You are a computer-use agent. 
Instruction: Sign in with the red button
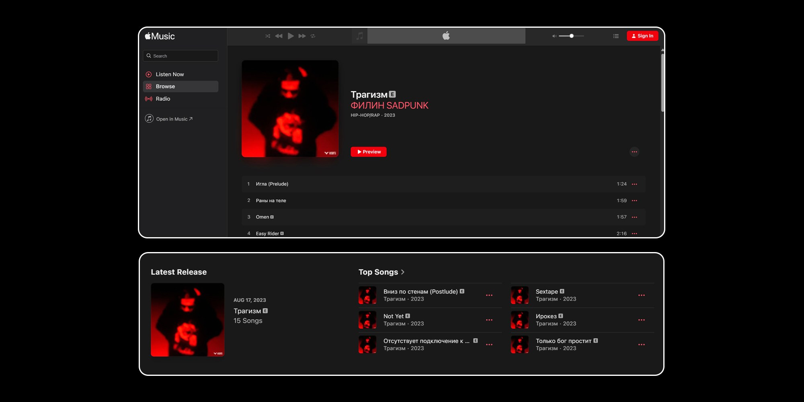(642, 36)
